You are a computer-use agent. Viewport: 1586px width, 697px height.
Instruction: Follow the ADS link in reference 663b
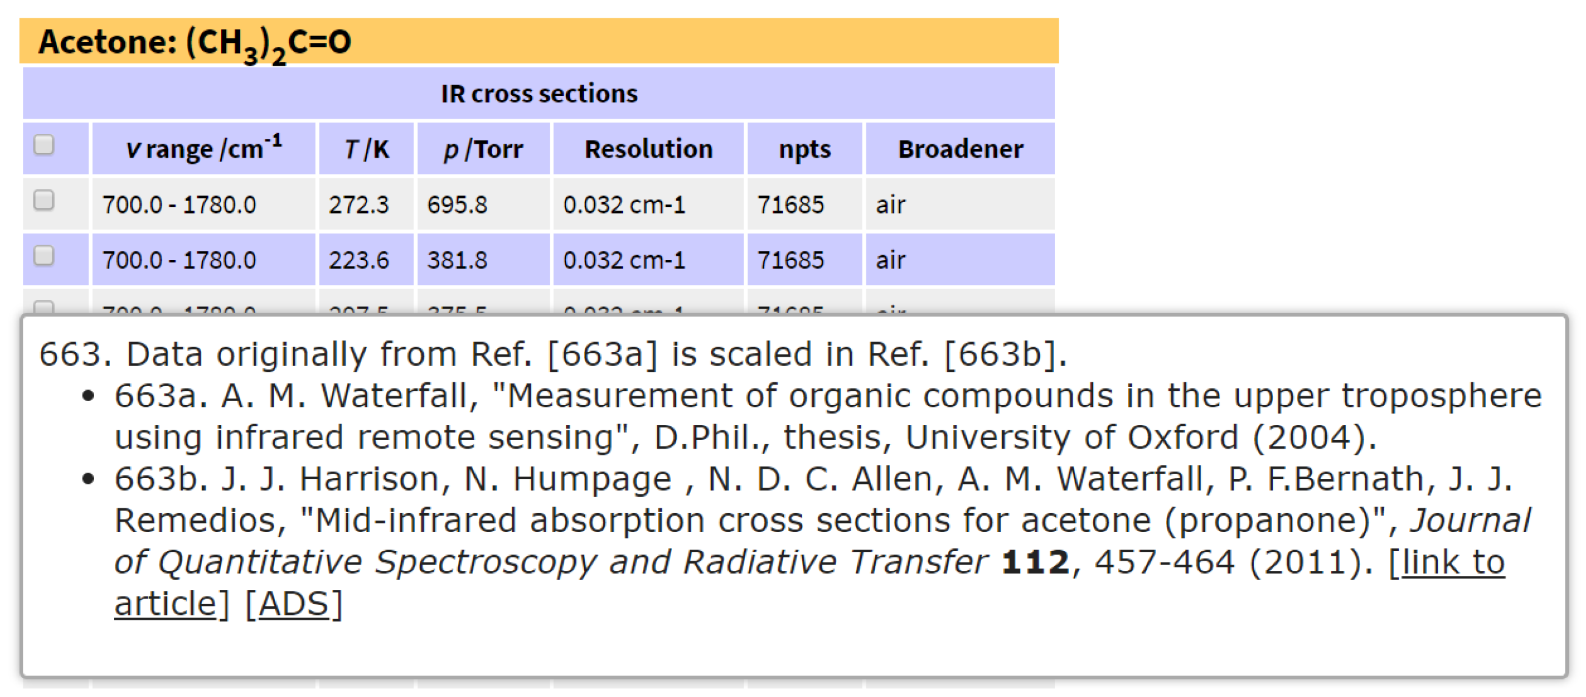pyautogui.click(x=293, y=603)
